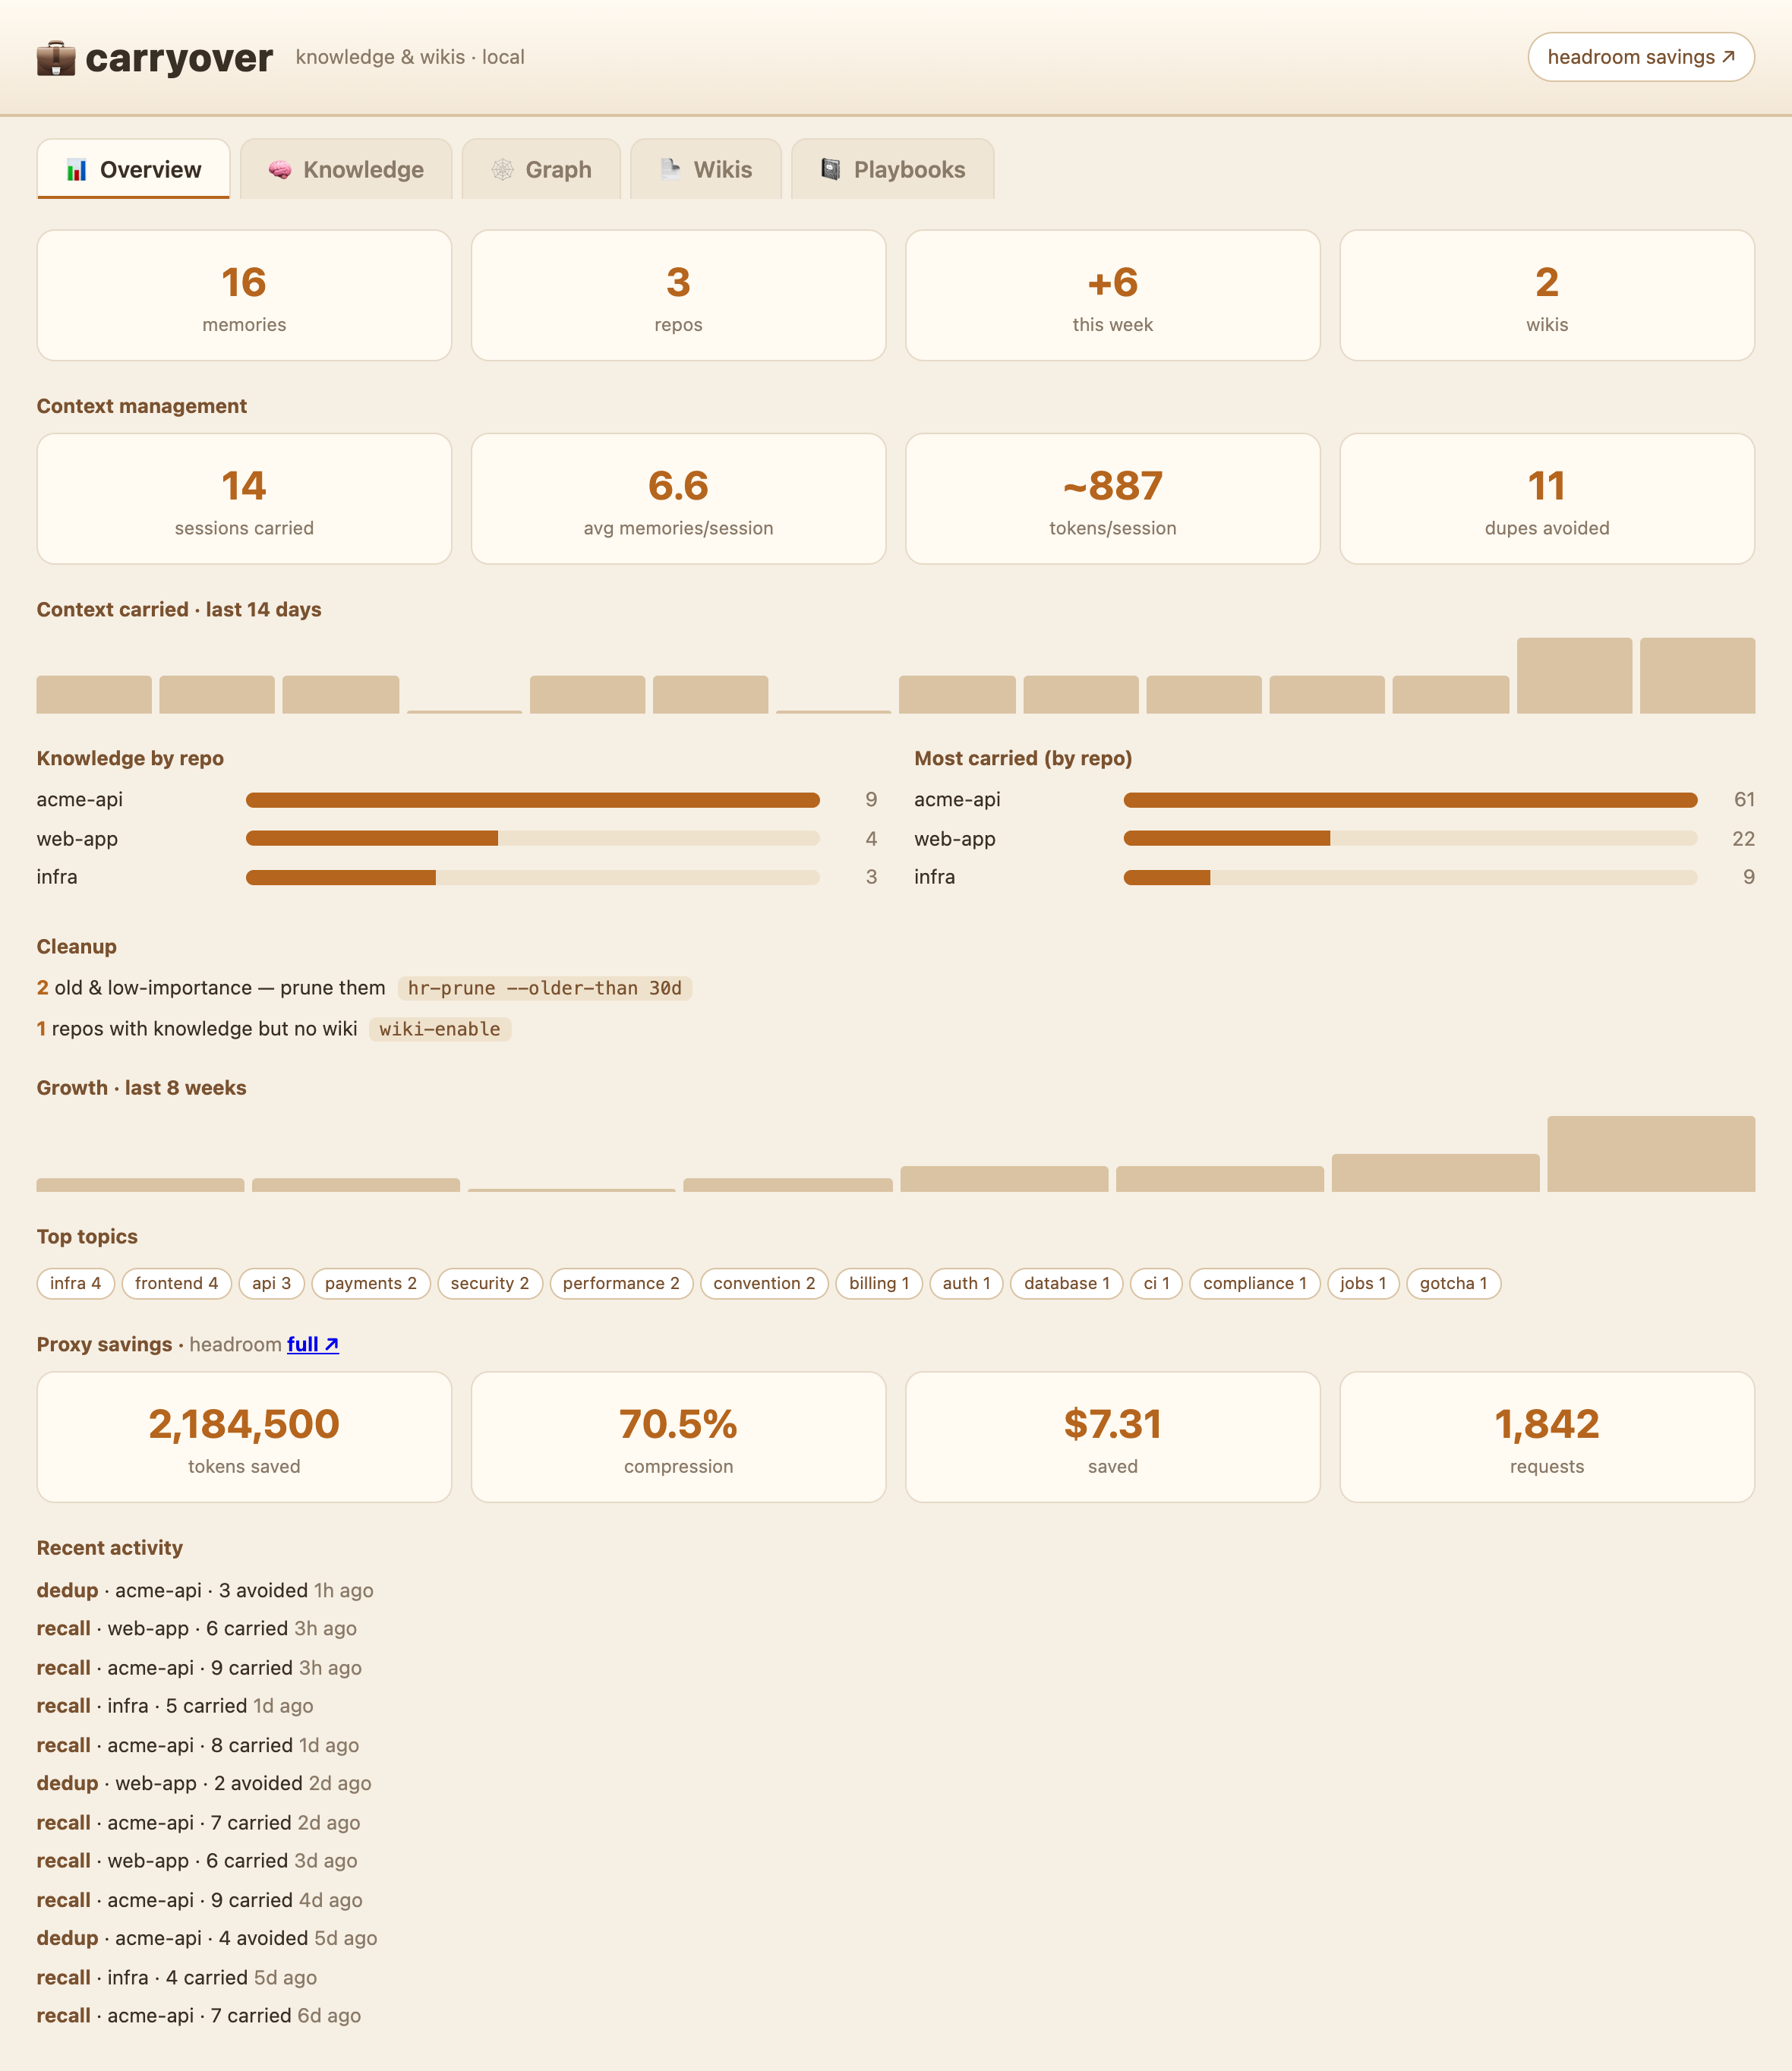Click the "14 sessions carried" card
Image resolution: width=1792 pixels, height=2071 pixels.
tap(244, 499)
